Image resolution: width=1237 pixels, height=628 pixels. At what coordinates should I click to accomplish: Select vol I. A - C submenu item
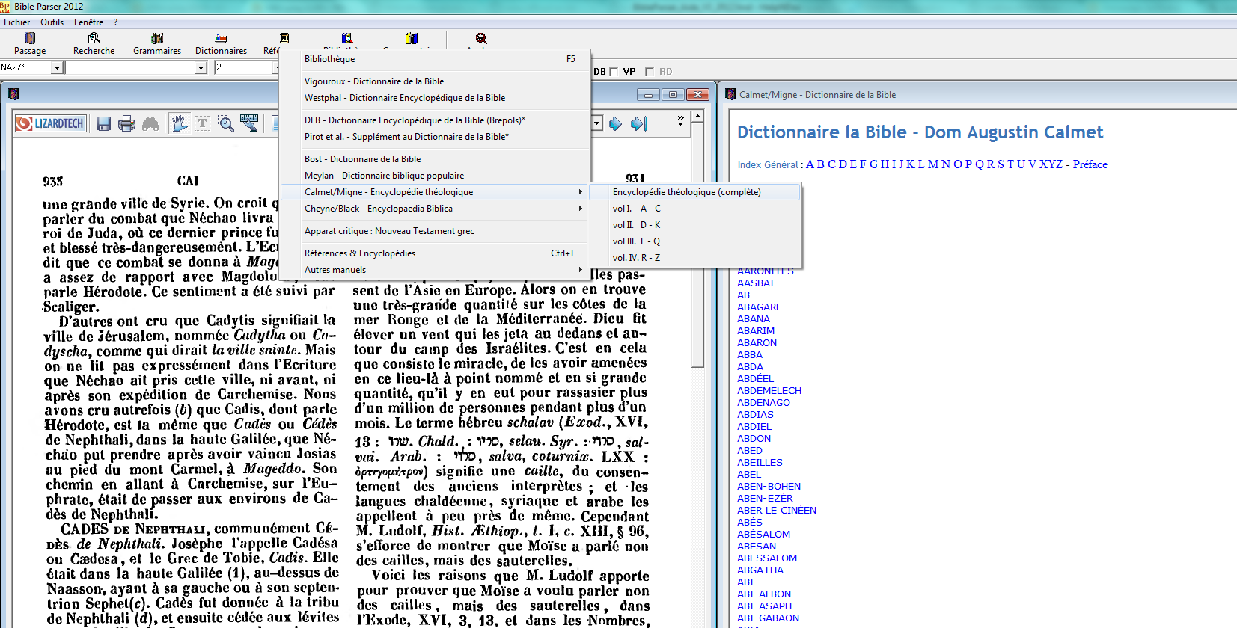(x=694, y=209)
